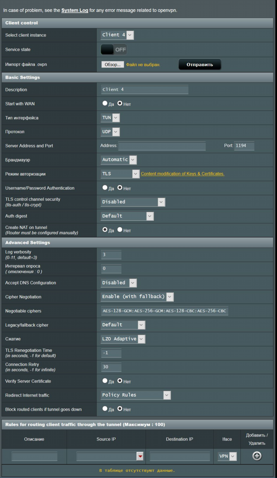Viewport: 277px width, 478px height.
Task: Select Да for Create NAT on tunnel
Action: click(105, 230)
